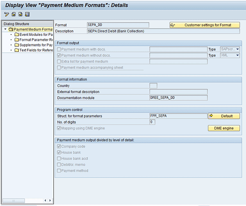
Task: Click the Next Entry toolbar icon
Action: tap(20, 14)
